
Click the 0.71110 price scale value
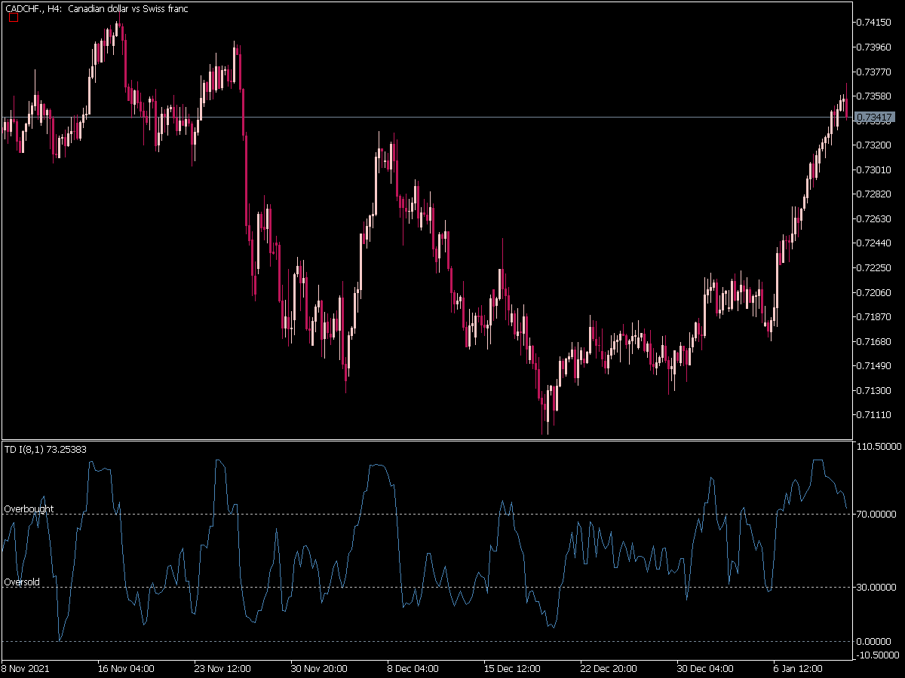(x=875, y=414)
